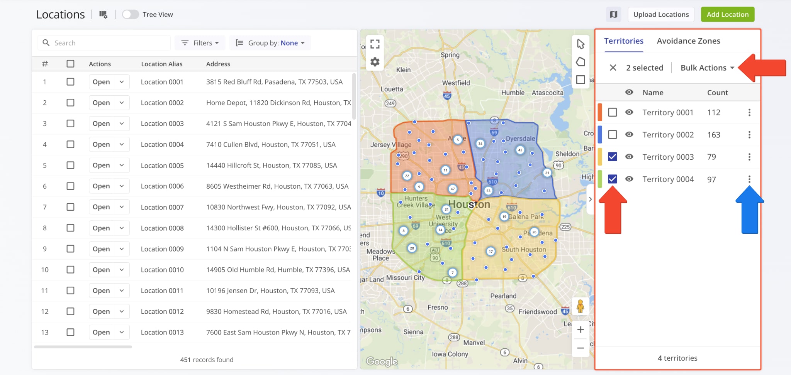Click the Street View pegman icon
This screenshot has width=791, height=375.
click(x=580, y=307)
